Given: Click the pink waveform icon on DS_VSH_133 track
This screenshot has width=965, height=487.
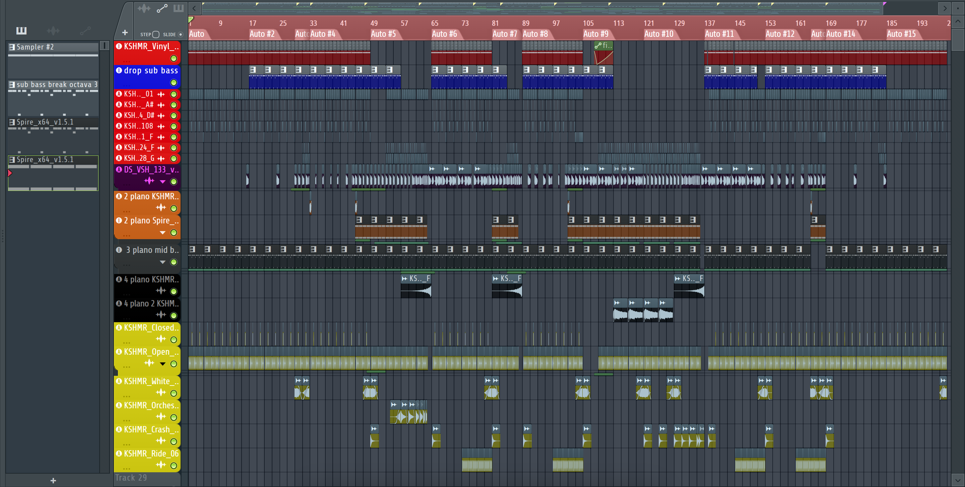Looking at the screenshot, I should (149, 181).
